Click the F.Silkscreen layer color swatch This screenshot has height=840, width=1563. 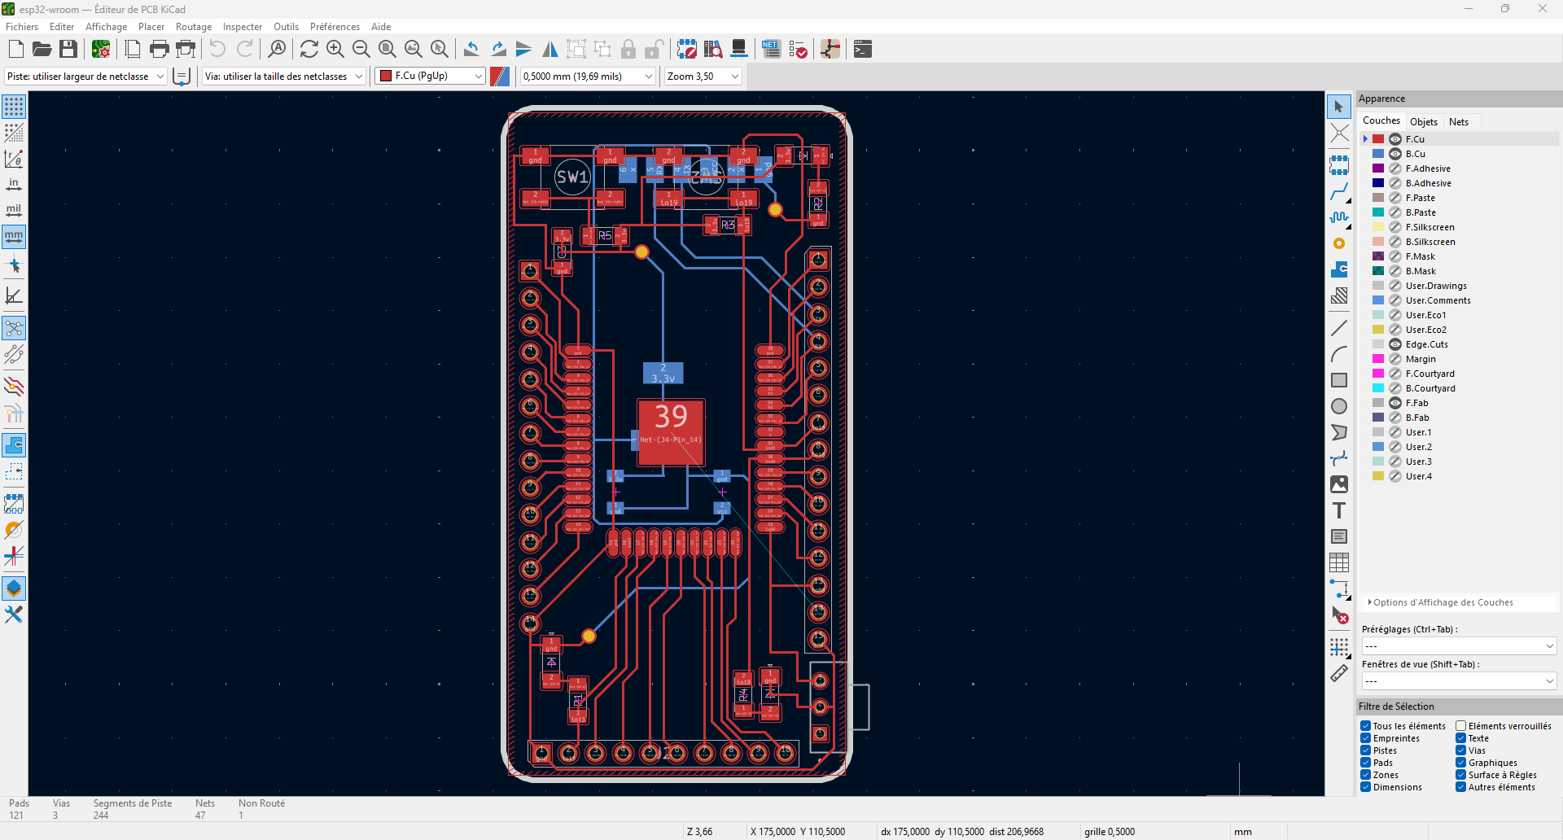(x=1378, y=227)
